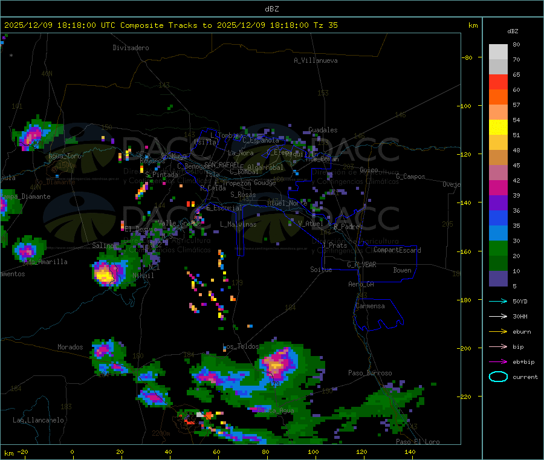The width and height of the screenshot is (544, 460).
Task: Click the 'dBZ' title at top
Action: [x=271, y=9]
